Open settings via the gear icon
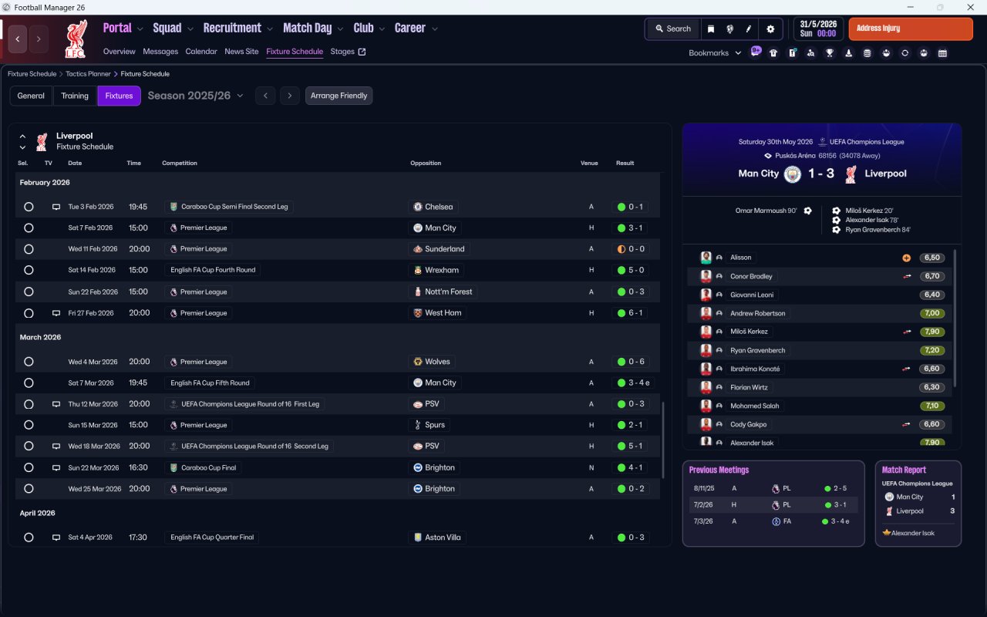987x617 pixels. (770, 29)
